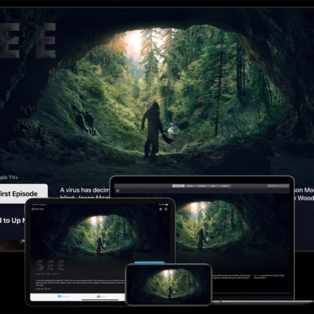314x314 pixels.
Task: Open Library tab in iPad bottom bar
Action: [101, 296]
